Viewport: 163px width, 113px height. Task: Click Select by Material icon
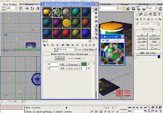[x=96, y=38]
